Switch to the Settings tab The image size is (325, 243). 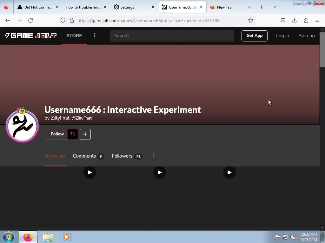pos(134,7)
